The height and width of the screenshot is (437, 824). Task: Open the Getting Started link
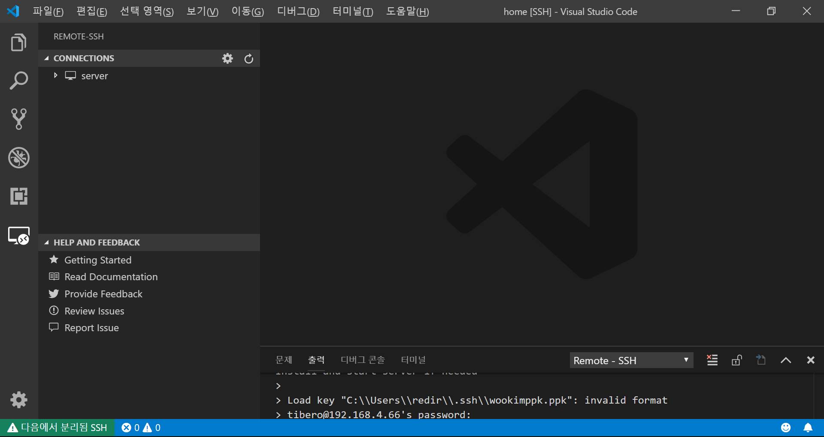(98, 260)
